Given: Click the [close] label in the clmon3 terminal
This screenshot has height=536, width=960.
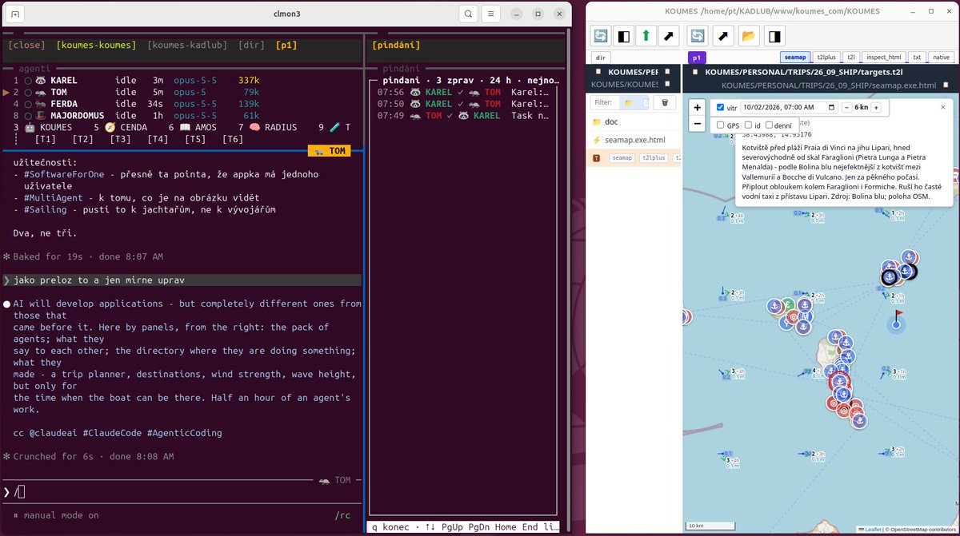Looking at the screenshot, I should pos(26,46).
